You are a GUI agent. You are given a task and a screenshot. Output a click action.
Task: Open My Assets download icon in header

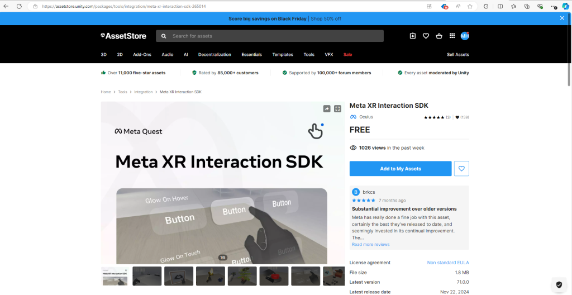[413, 36]
